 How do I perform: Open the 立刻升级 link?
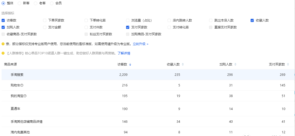141,44
